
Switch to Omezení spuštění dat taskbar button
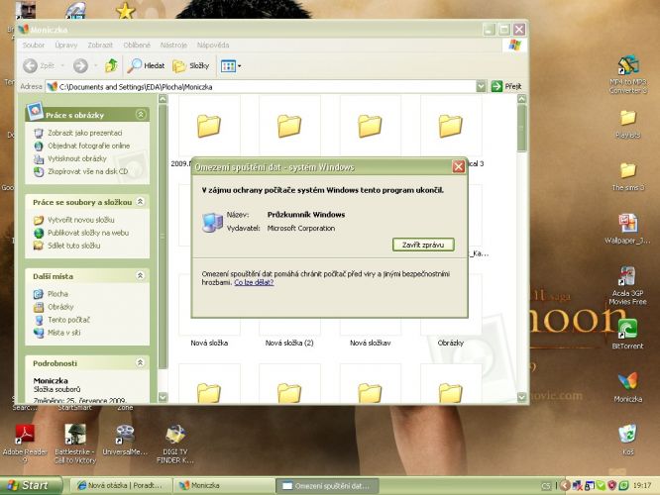tap(327, 486)
